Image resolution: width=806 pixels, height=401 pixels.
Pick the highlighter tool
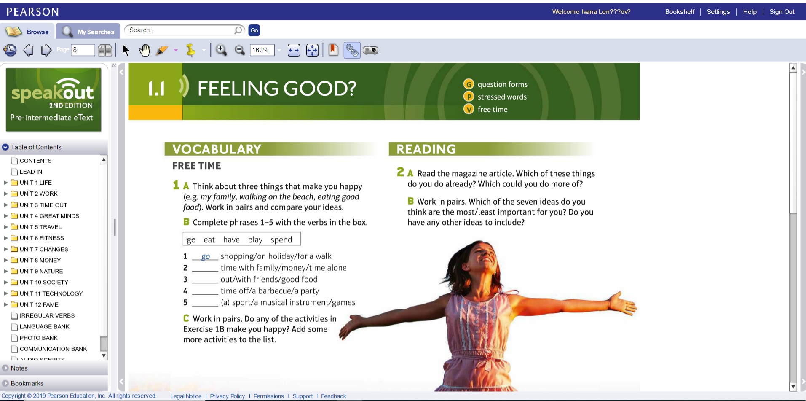(162, 51)
